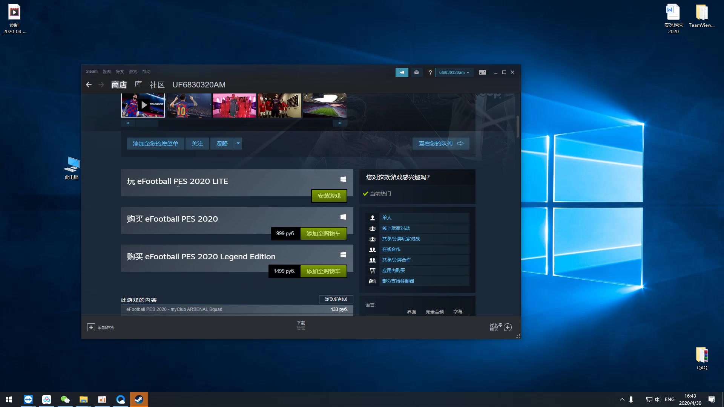Click Windows icon on PES 2020 LITE row

pyautogui.click(x=343, y=179)
